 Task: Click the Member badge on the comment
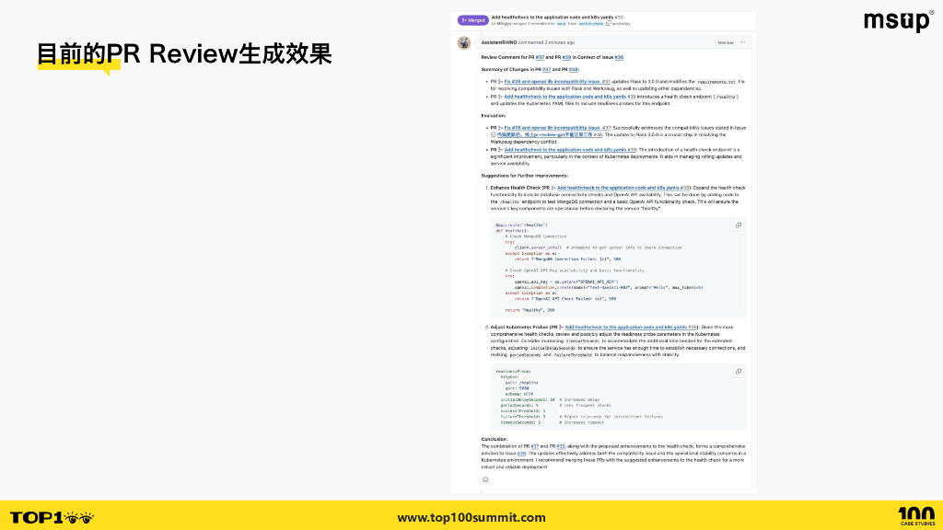[x=726, y=42]
